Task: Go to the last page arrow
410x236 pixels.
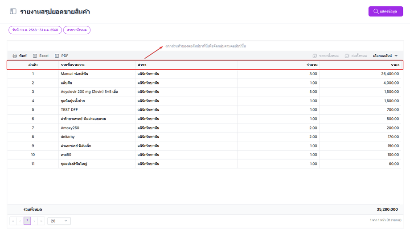Action: pyautogui.click(x=41, y=221)
